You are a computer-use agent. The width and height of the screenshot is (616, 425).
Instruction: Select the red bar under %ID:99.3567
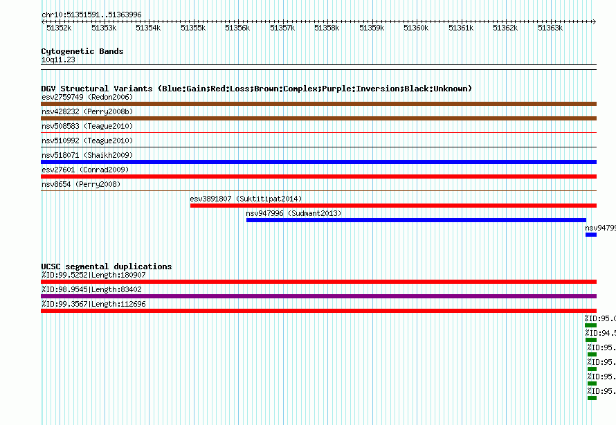point(318,311)
